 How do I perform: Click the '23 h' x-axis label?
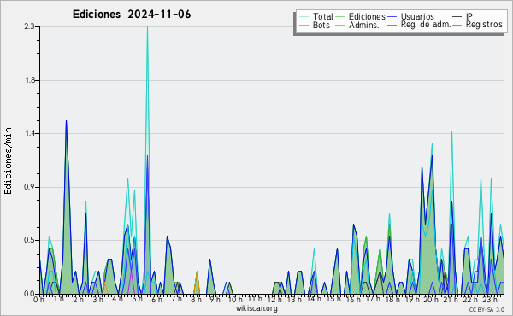491,300
